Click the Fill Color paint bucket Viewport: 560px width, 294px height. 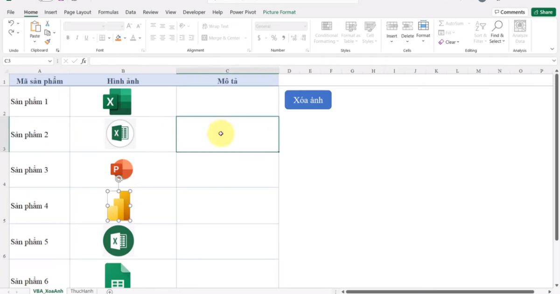[118, 38]
